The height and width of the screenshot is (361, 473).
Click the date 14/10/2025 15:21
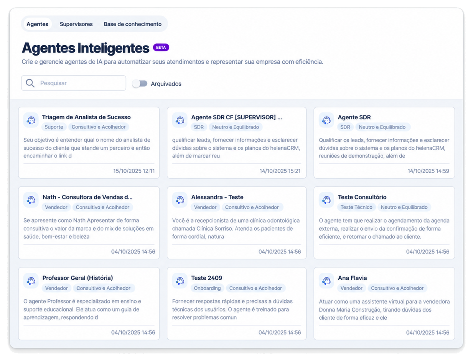(280, 171)
